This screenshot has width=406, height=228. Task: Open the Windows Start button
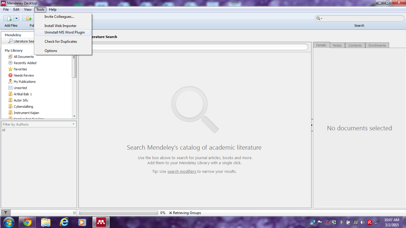coord(9,222)
